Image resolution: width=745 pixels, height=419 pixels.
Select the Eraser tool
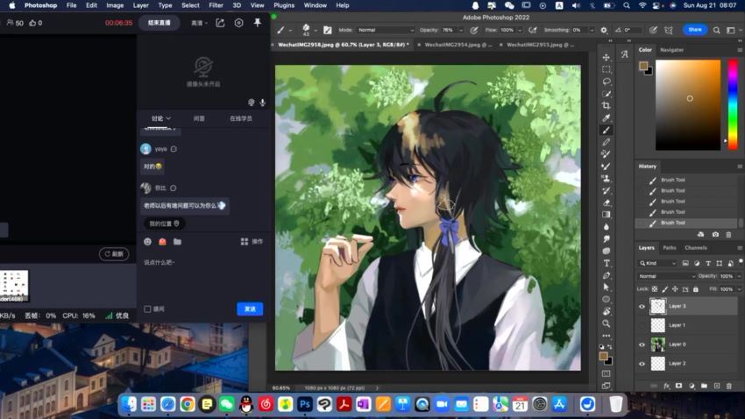606,202
